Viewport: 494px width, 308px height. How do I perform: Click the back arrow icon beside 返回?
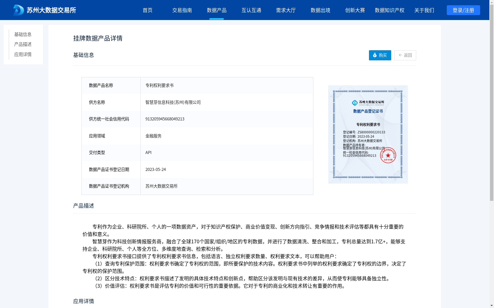coord(400,55)
